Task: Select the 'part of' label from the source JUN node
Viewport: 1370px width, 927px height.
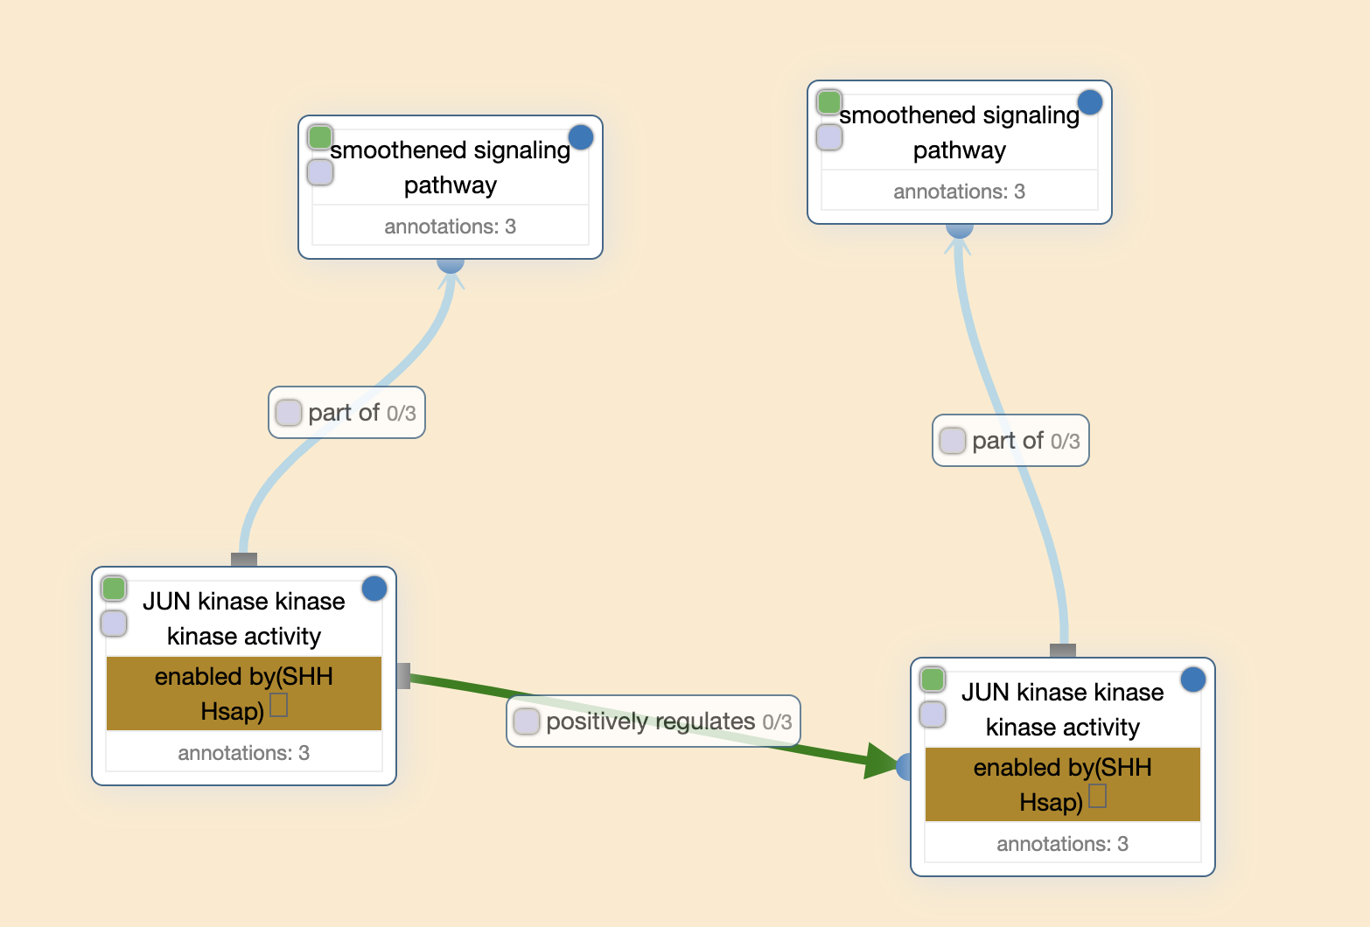Action: (344, 413)
